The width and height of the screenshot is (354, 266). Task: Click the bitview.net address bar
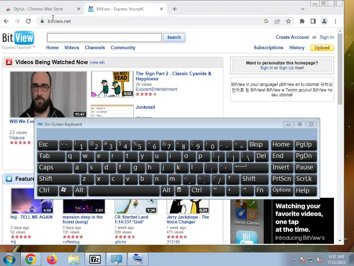click(x=149, y=21)
